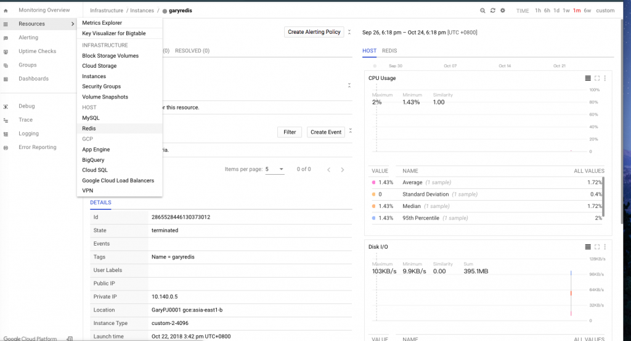Click the Filter button
The height and width of the screenshot is (341, 631).
coord(290,132)
